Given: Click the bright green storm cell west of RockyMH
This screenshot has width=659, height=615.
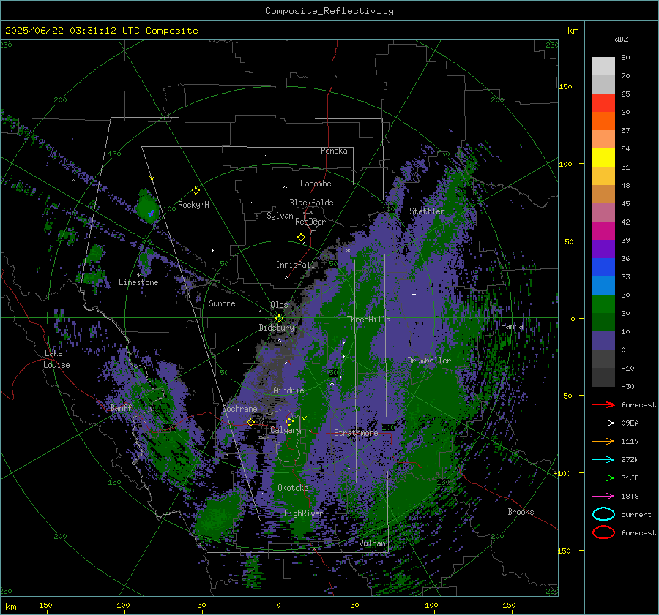Looking at the screenshot, I should click(147, 208).
